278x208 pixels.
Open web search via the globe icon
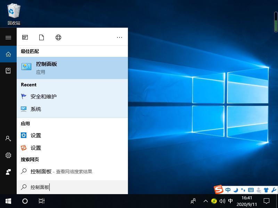(x=58, y=37)
